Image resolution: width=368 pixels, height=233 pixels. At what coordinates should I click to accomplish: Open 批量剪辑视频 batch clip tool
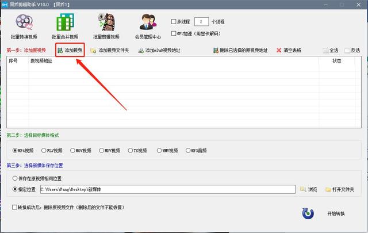click(106, 26)
